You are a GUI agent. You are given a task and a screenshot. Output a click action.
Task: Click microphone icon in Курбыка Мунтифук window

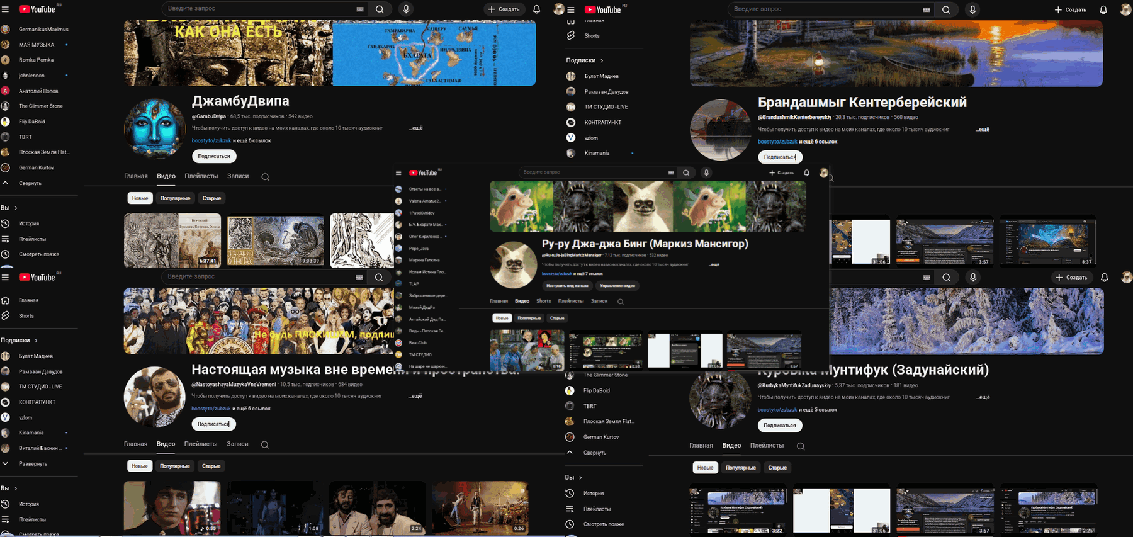coord(973,277)
